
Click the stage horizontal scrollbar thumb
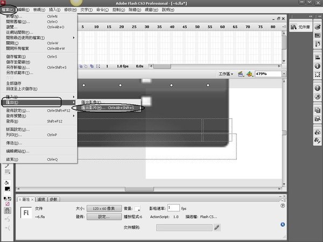(x=139, y=189)
